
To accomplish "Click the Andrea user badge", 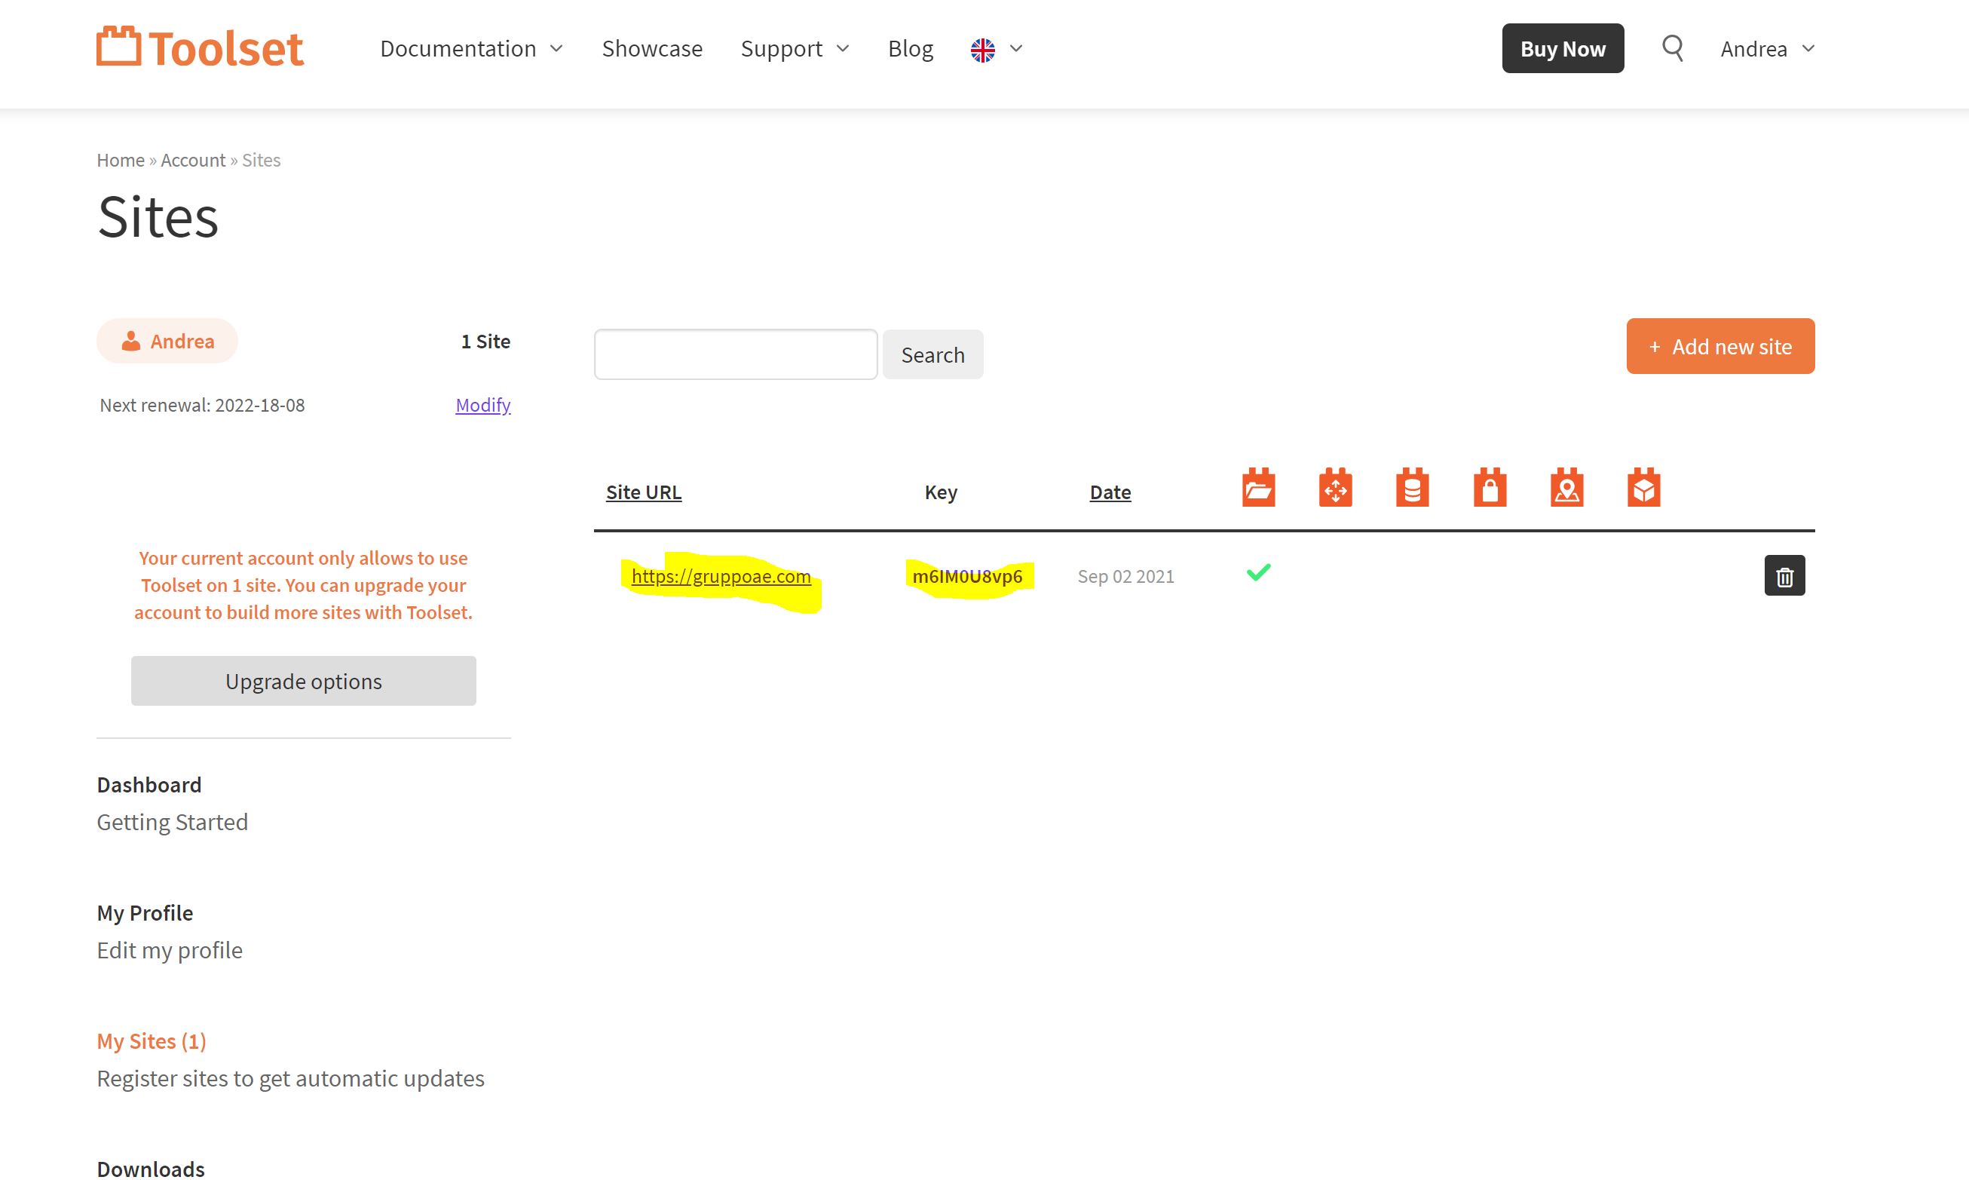I will click(x=167, y=341).
